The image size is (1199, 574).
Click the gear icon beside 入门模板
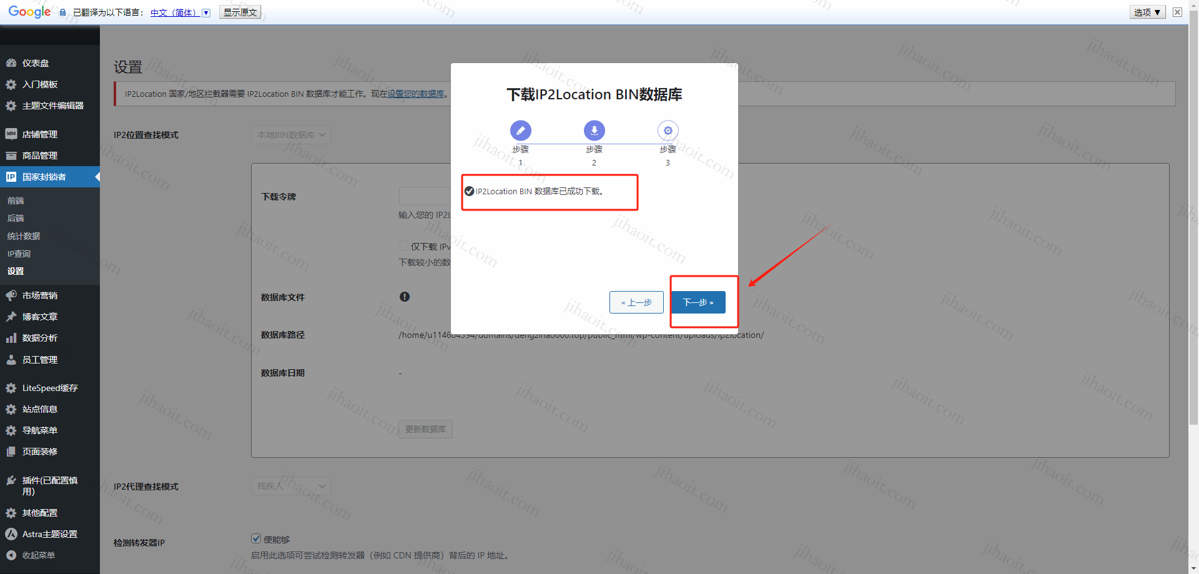click(x=11, y=84)
